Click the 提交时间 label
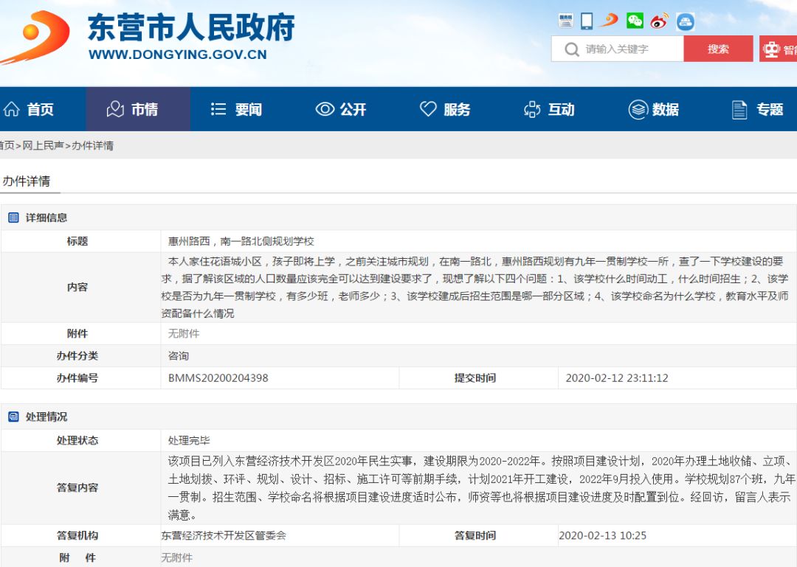This screenshot has width=797, height=567. 475,378
